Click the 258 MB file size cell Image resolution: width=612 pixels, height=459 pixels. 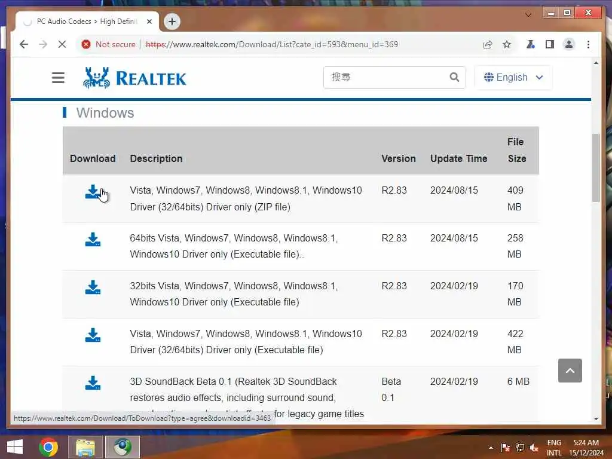(515, 246)
